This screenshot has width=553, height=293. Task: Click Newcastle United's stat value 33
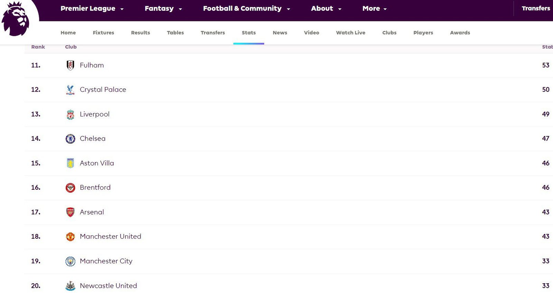pos(545,286)
